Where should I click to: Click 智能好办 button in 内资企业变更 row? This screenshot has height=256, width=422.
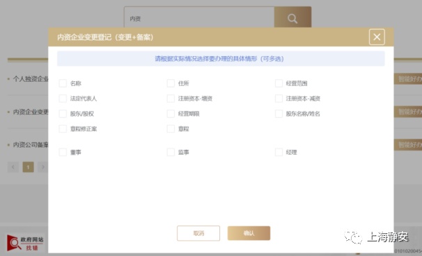408,112
